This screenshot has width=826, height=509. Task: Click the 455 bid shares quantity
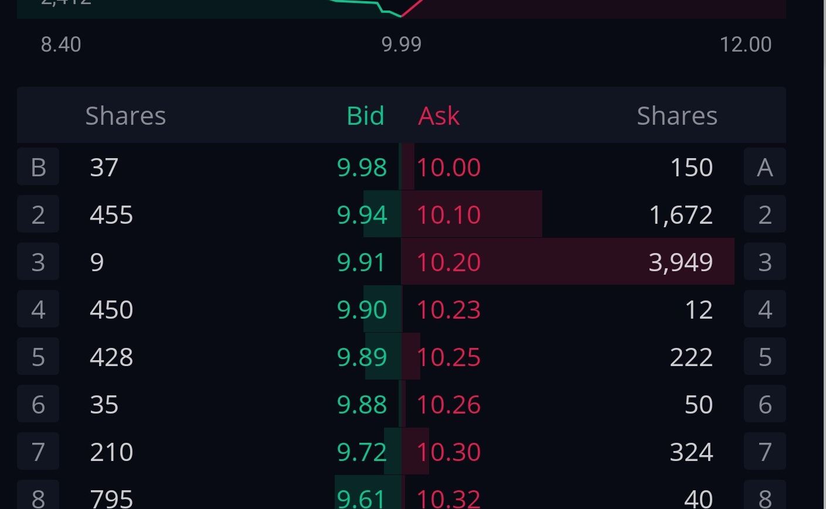pos(111,215)
